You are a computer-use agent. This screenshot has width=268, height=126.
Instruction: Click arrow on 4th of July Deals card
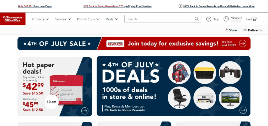tap(243, 110)
